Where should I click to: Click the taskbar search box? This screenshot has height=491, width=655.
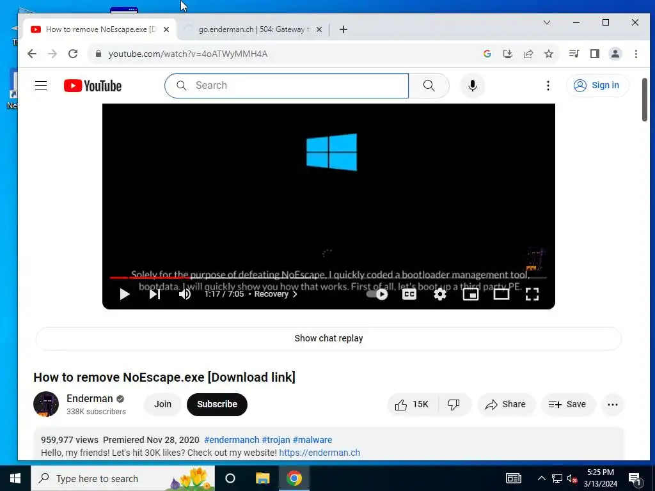[123, 478]
